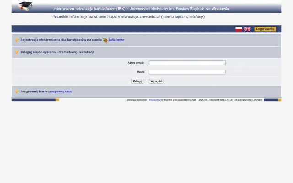Switch language to English via the UK flag

[x=247, y=29]
